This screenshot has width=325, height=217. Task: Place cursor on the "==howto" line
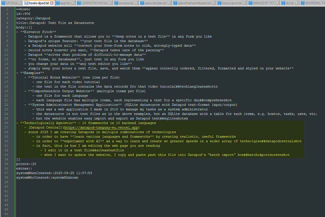point(23,9)
